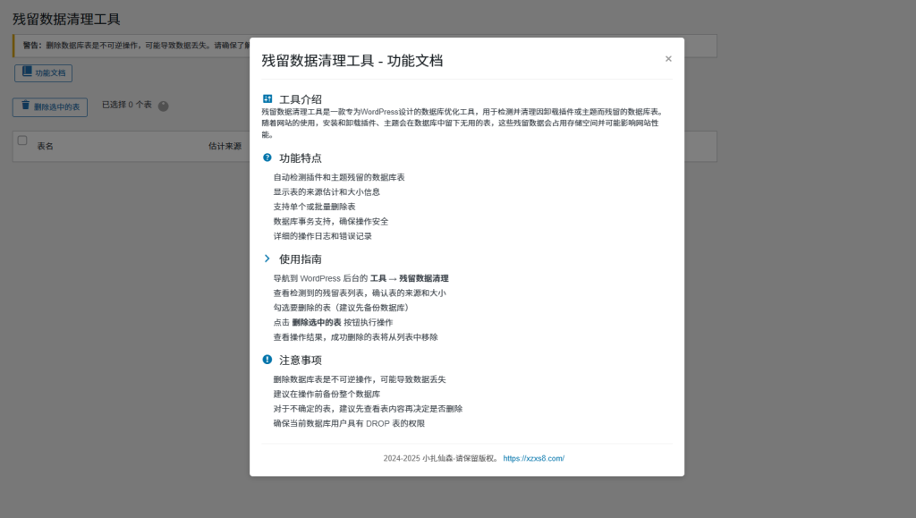Click the trash icon on 删除选中的表
This screenshot has height=518, width=916.
point(24,106)
